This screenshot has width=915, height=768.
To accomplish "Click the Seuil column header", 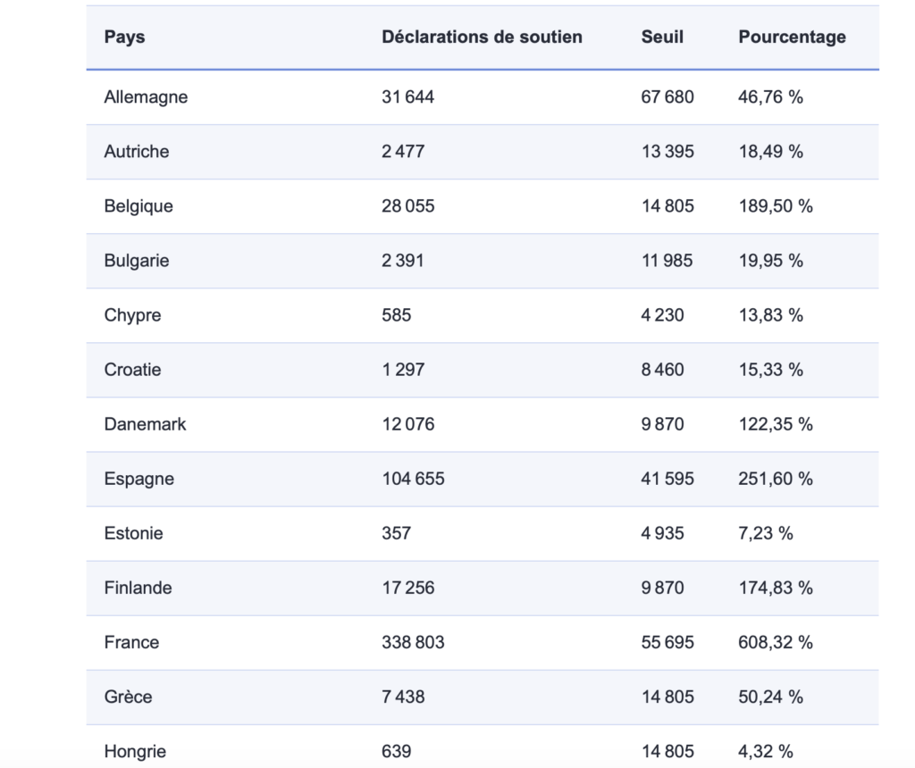I will (662, 37).
